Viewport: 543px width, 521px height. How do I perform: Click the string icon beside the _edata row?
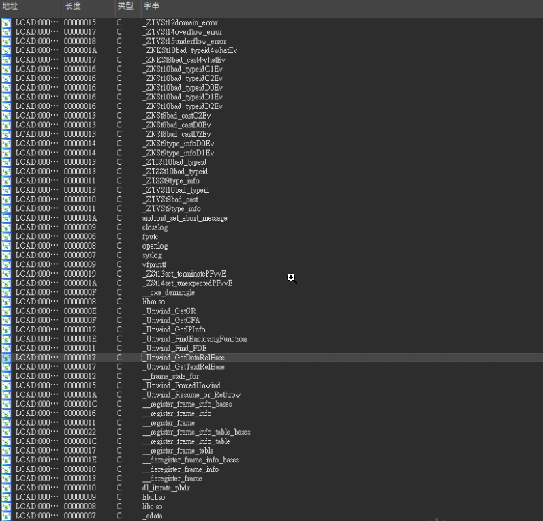tap(6, 516)
